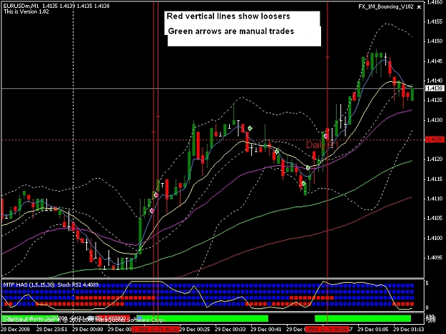This screenshot has height=334, width=446.
Task: Click the 1.4145 price axis label
Action: click(x=435, y=61)
